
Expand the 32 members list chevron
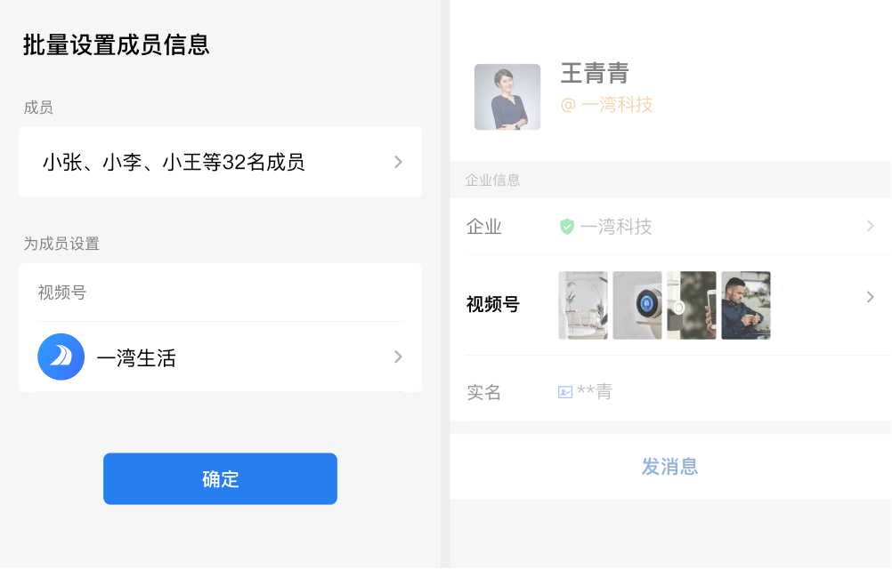pyautogui.click(x=398, y=162)
